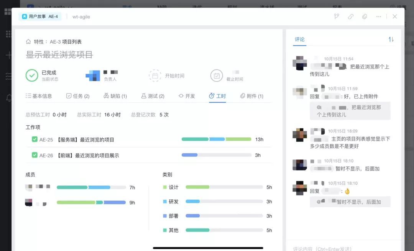Screen dimensions: 414x251
Task: Switch to the 附件 (1) tab
Action: [251, 96]
